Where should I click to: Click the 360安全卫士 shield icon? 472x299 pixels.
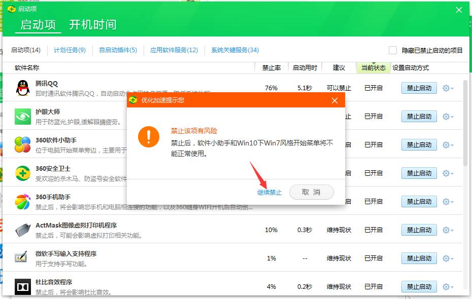click(x=23, y=173)
